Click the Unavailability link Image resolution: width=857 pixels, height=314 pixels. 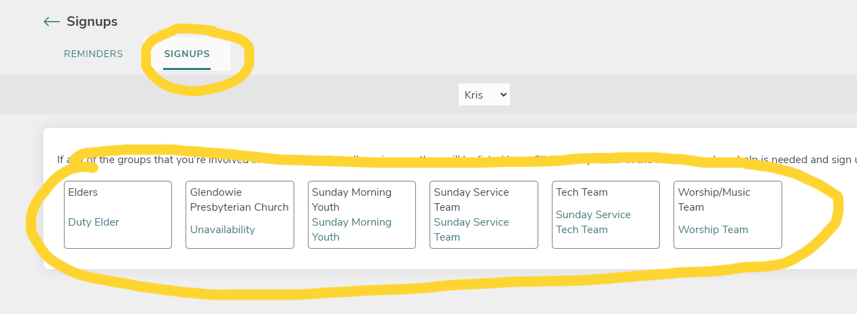click(222, 230)
